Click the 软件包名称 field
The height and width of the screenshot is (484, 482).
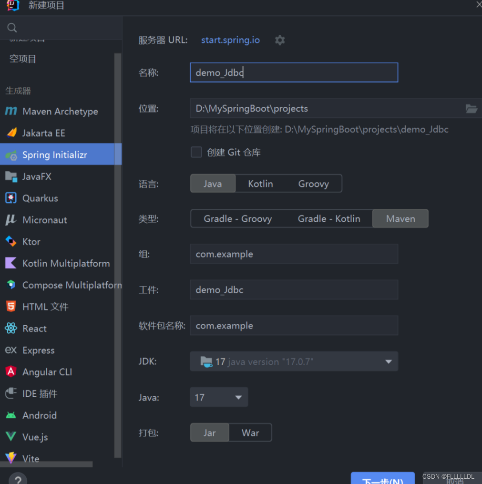(x=294, y=326)
